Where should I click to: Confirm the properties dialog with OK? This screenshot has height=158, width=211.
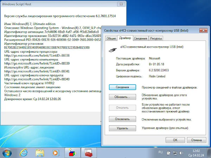[x=175, y=140]
